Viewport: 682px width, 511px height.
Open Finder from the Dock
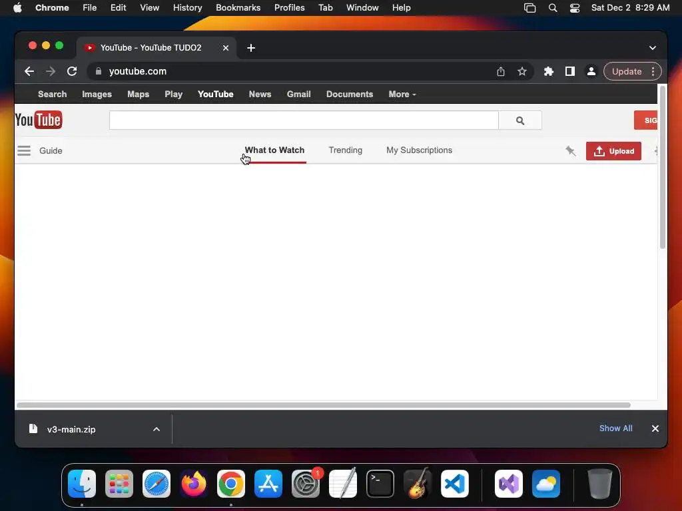point(82,484)
